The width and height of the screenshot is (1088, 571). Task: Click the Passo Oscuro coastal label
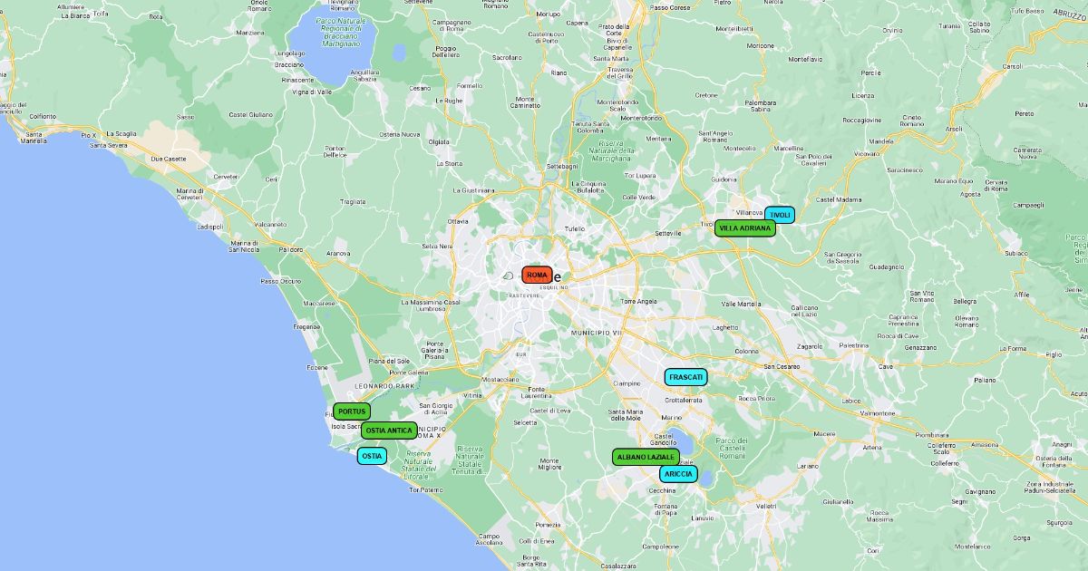[281, 281]
